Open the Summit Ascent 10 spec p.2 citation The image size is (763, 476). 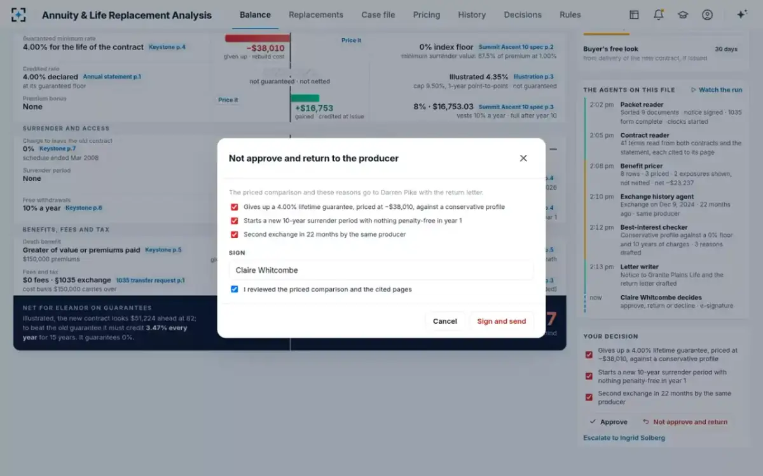tap(516, 47)
